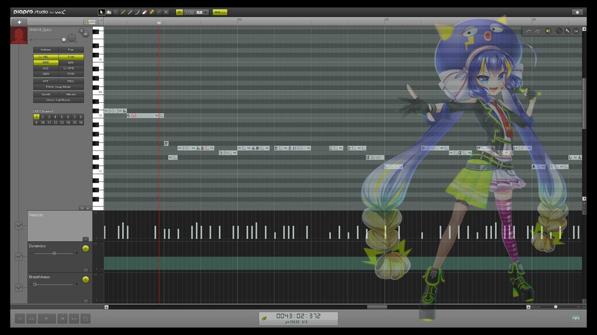Click the fast-forward transport button
Image resolution: width=597 pixels, height=335 pixels.
coord(74,319)
